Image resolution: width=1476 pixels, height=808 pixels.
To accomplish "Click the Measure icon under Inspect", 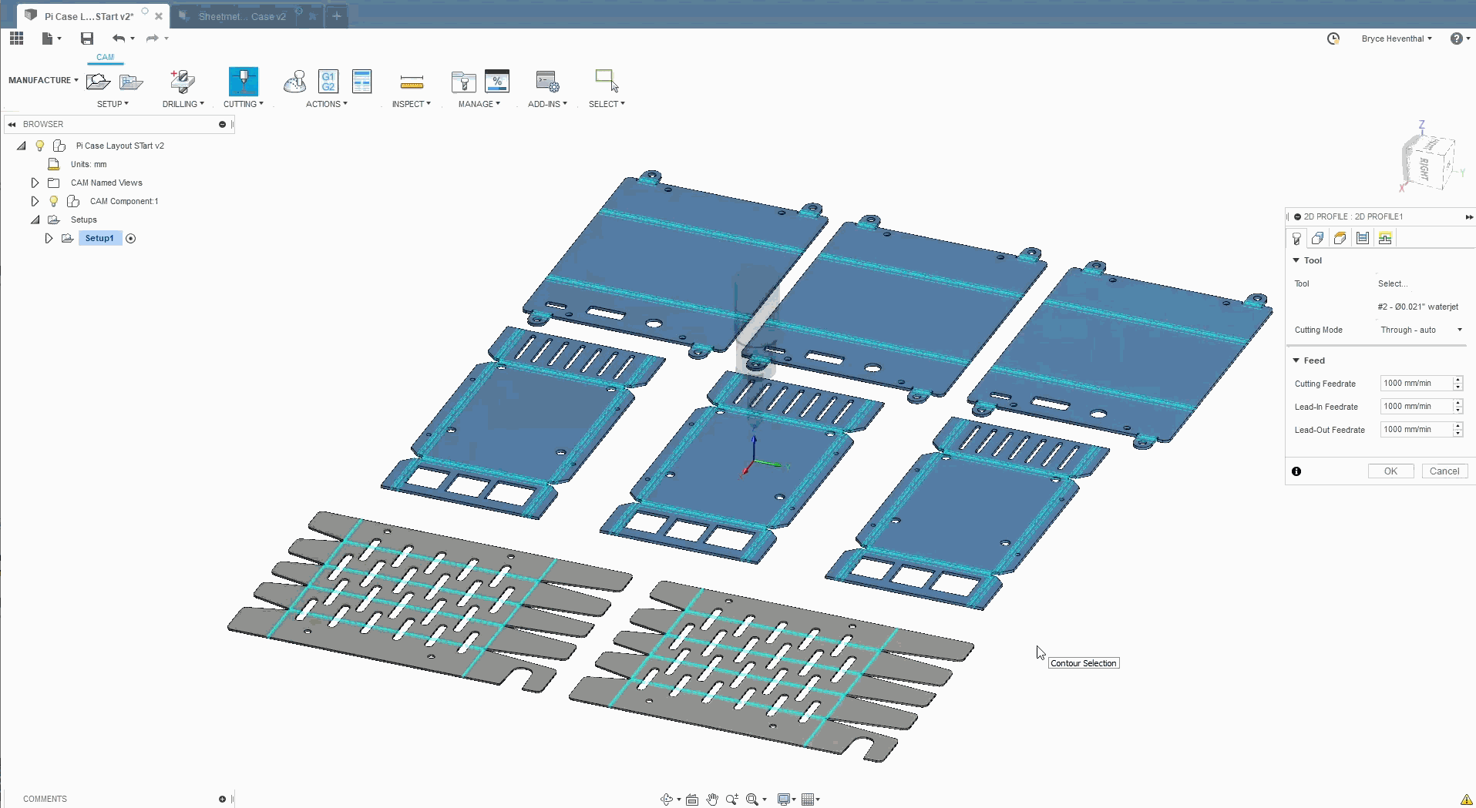I will tap(412, 82).
